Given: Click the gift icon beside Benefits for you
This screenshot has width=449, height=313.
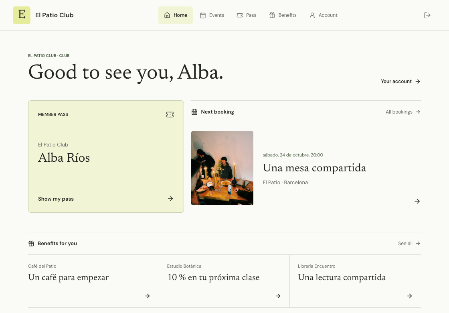Looking at the screenshot, I should 31,243.
